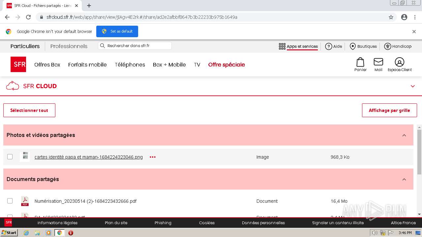This screenshot has height=237, width=422.
Task: Click the 16,4 Mo size value
Action: [339, 201]
